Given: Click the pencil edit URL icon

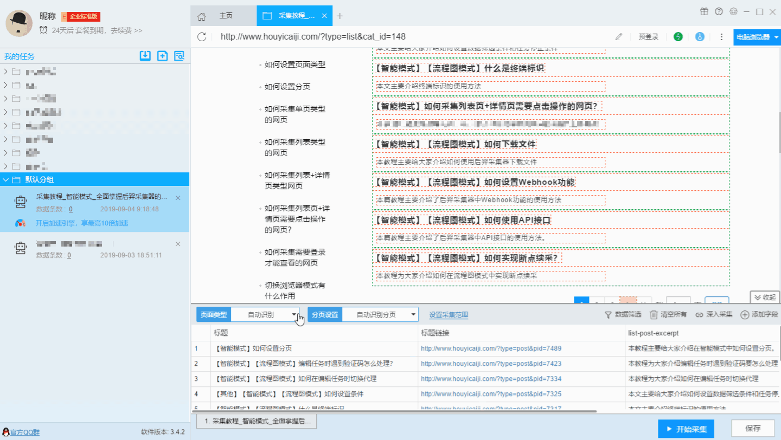Looking at the screenshot, I should [x=619, y=37].
